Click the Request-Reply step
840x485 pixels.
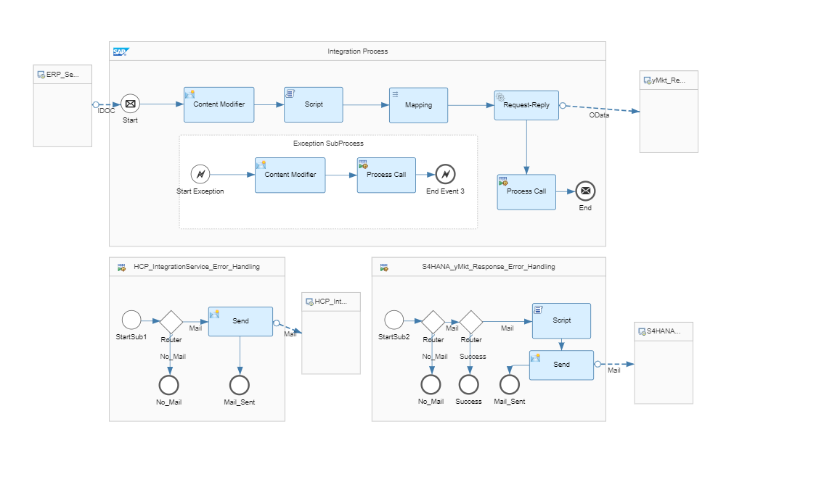[x=526, y=105]
